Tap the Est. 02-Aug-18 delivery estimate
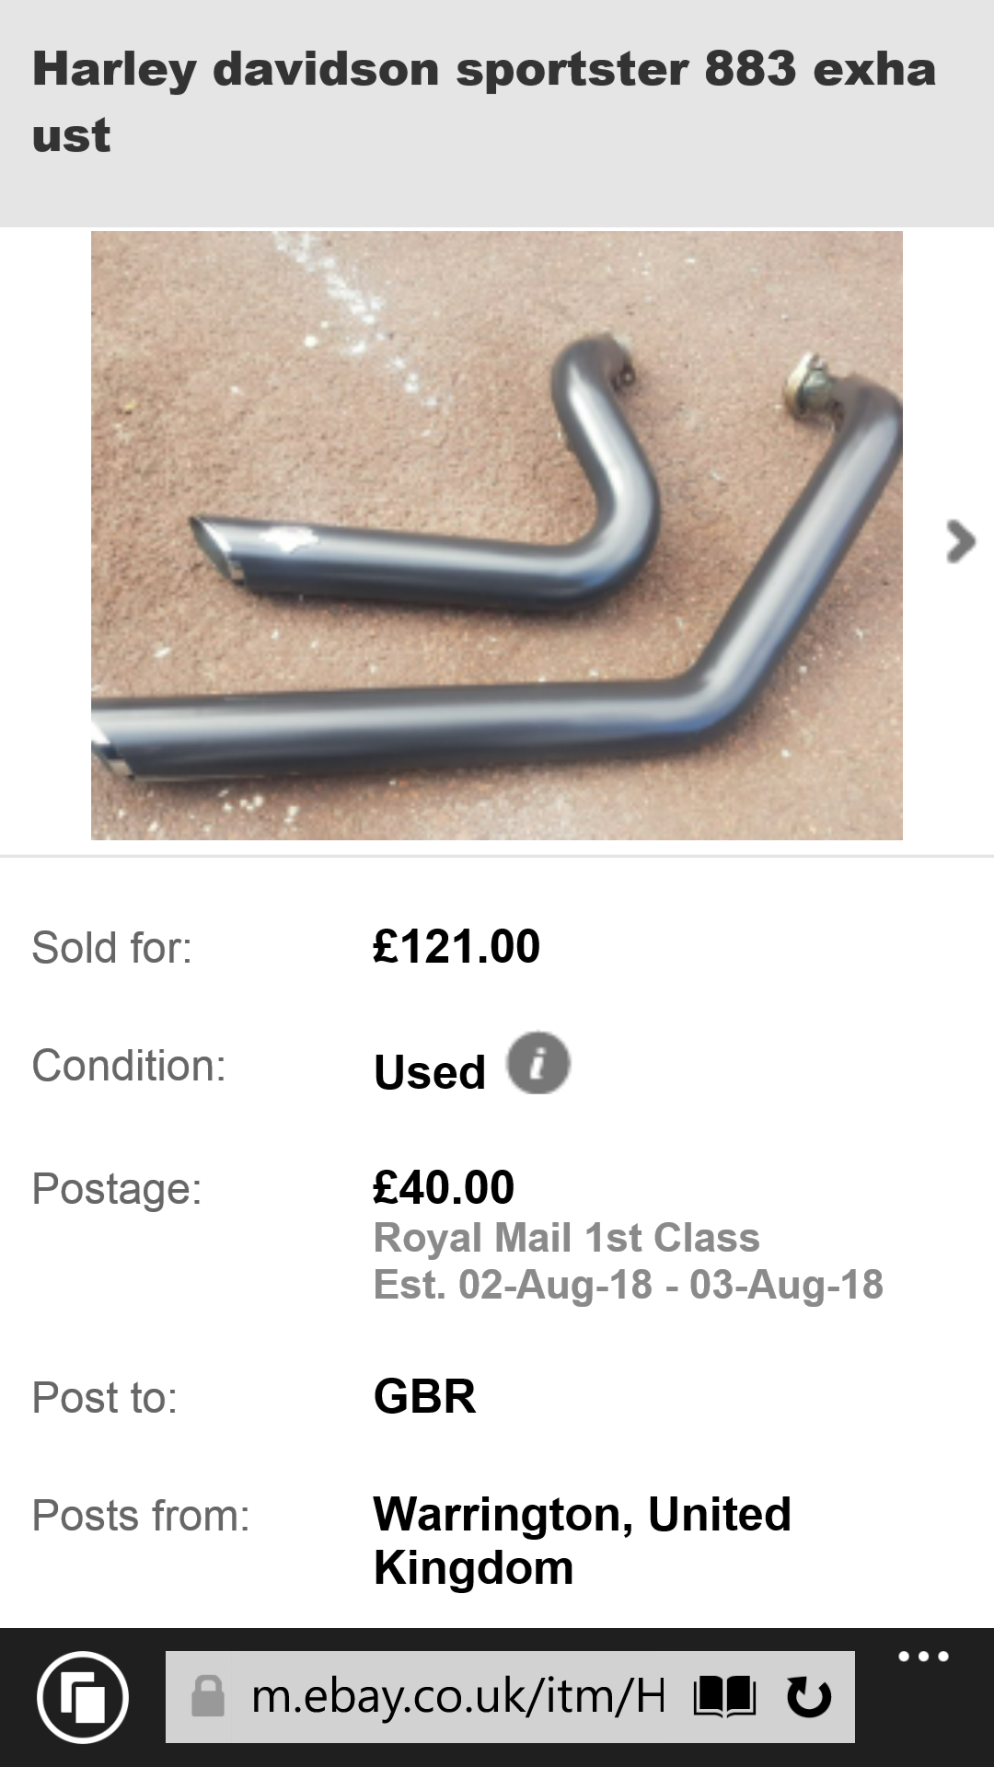This screenshot has width=994, height=1767. [629, 1285]
